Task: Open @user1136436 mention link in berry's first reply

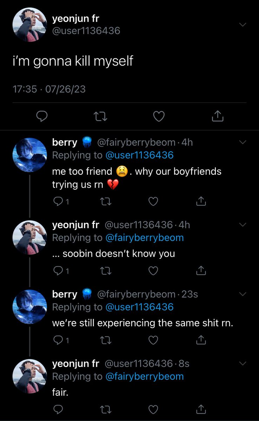Action: (x=139, y=155)
